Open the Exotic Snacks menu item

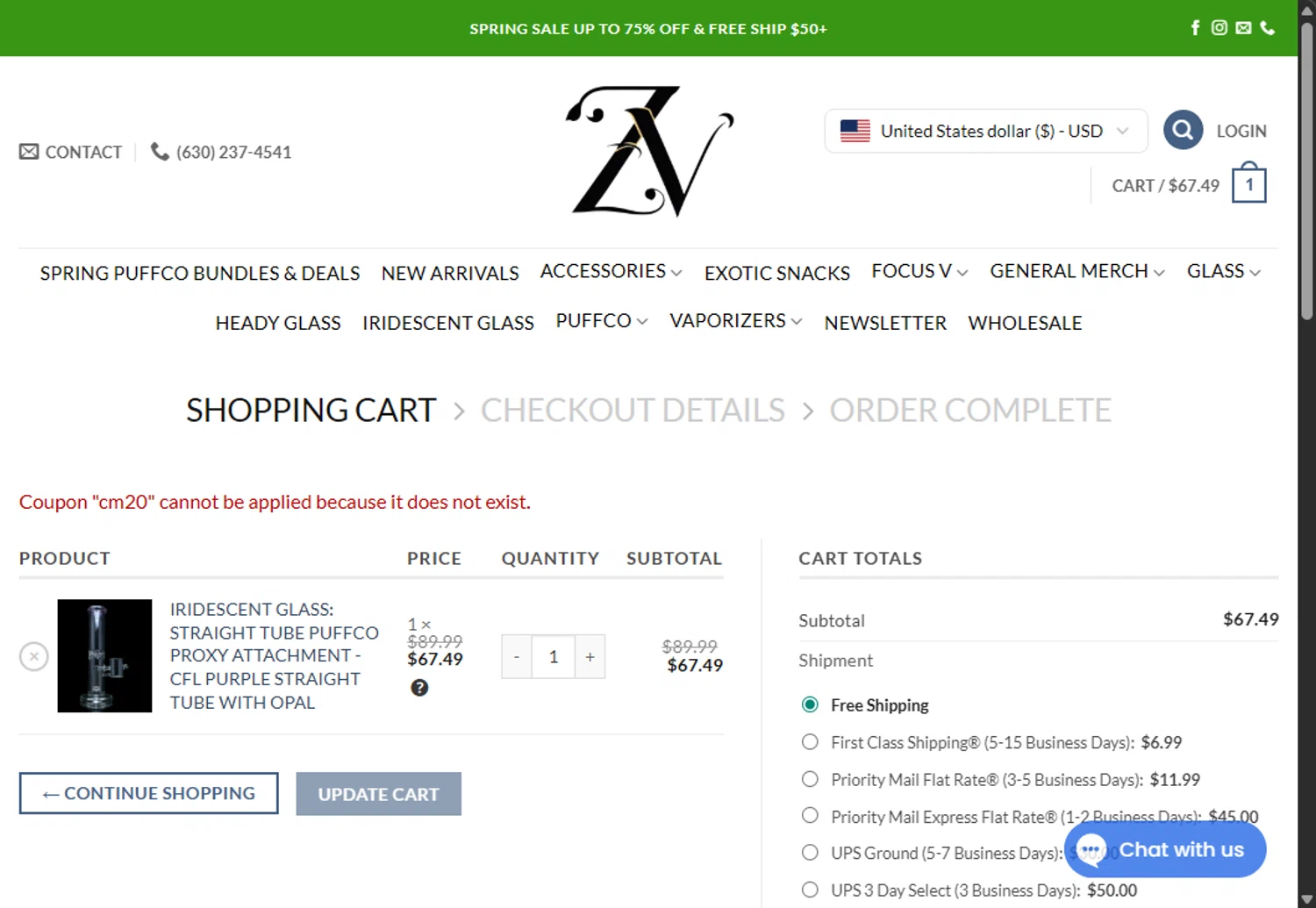pos(777,273)
